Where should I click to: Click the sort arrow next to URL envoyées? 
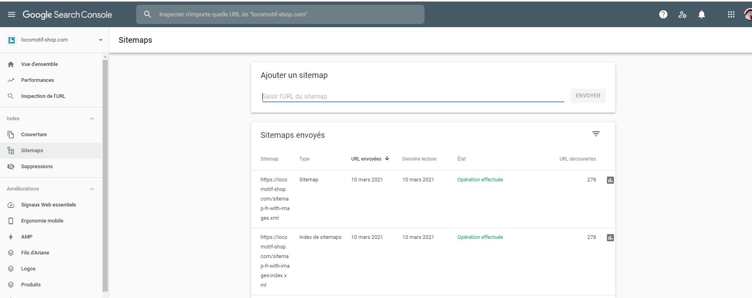[387, 159]
